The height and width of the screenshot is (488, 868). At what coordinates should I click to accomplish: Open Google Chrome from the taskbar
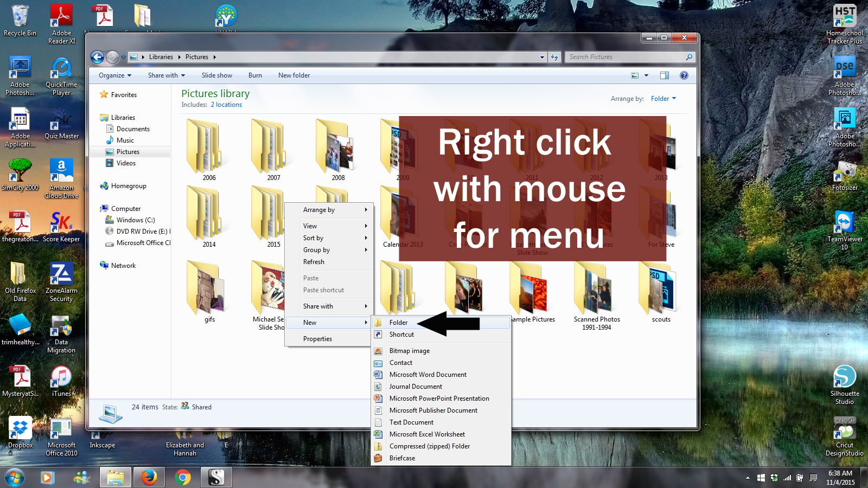[x=183, y=478]
